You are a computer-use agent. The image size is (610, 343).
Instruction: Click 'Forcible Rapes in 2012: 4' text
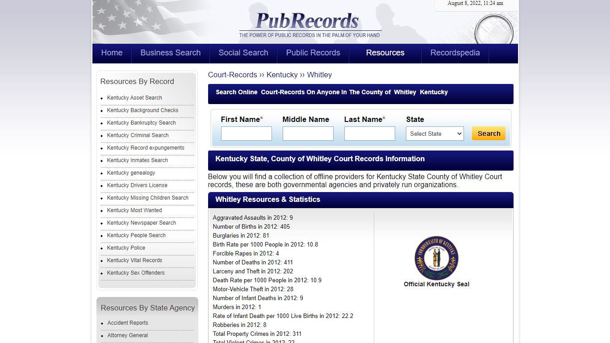click(246, 254)
